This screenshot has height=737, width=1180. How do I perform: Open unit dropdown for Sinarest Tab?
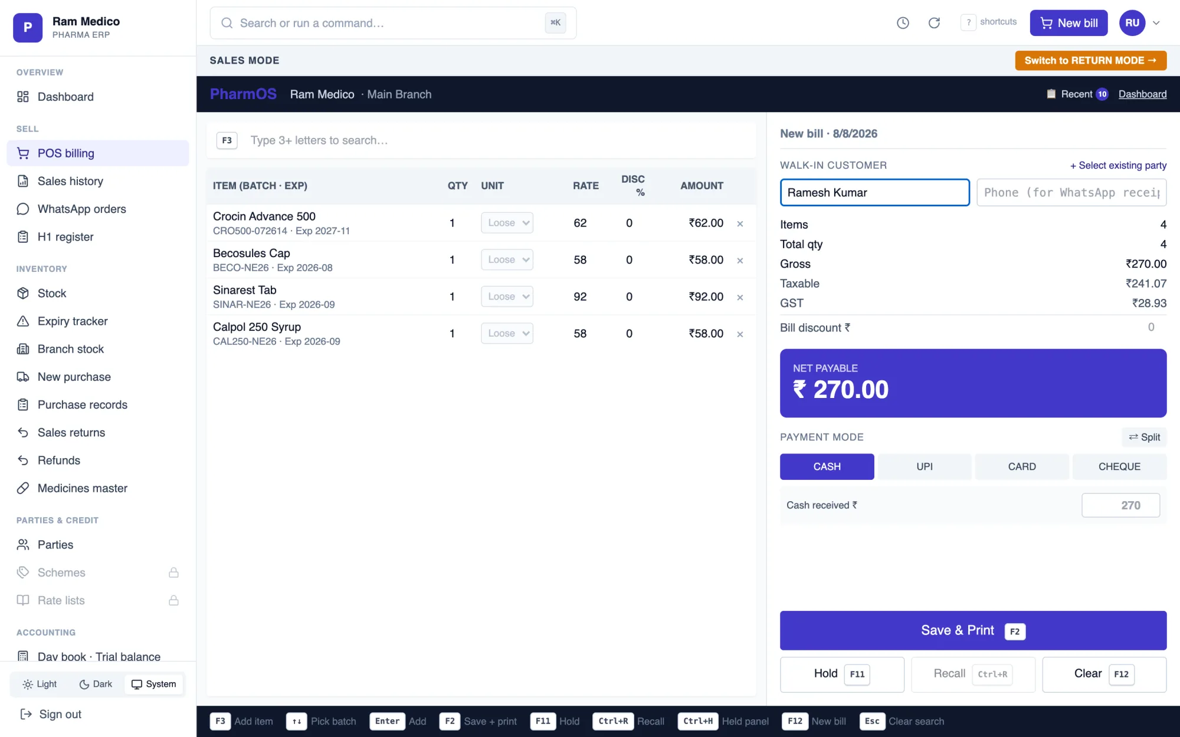pos(507,297)
